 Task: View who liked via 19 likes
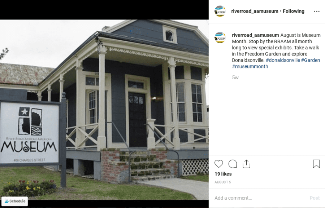[223, 174]
